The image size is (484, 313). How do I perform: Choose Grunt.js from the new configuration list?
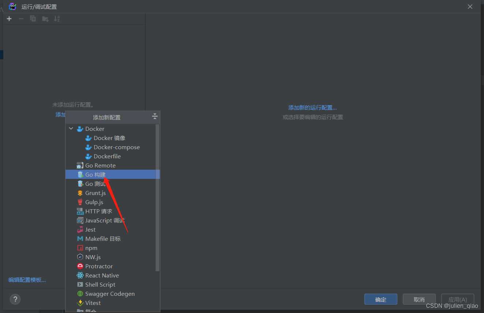point(112,193)
